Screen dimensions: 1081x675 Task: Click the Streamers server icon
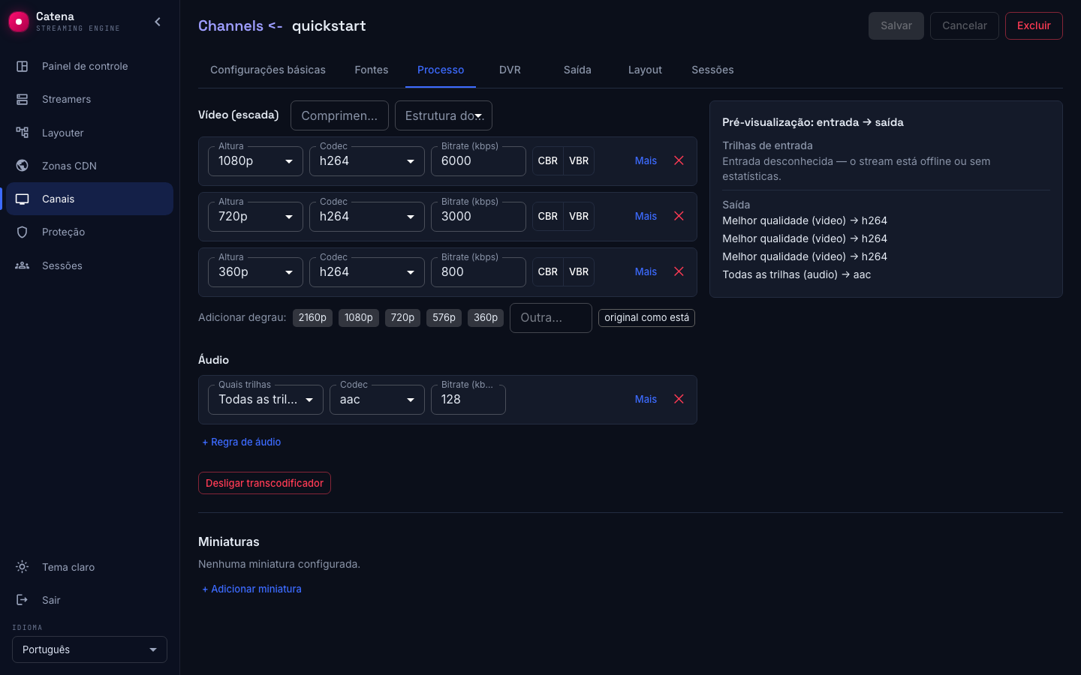click(23, 99)
